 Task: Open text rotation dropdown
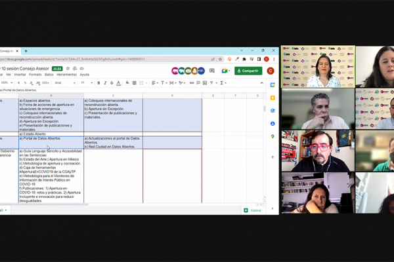tap(182, 83)
